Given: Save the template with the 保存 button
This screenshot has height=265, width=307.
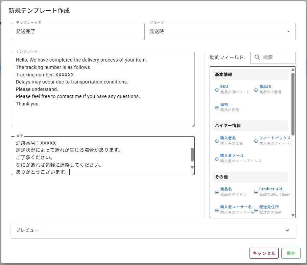Looking at the screenshot, I should point(291,253).
